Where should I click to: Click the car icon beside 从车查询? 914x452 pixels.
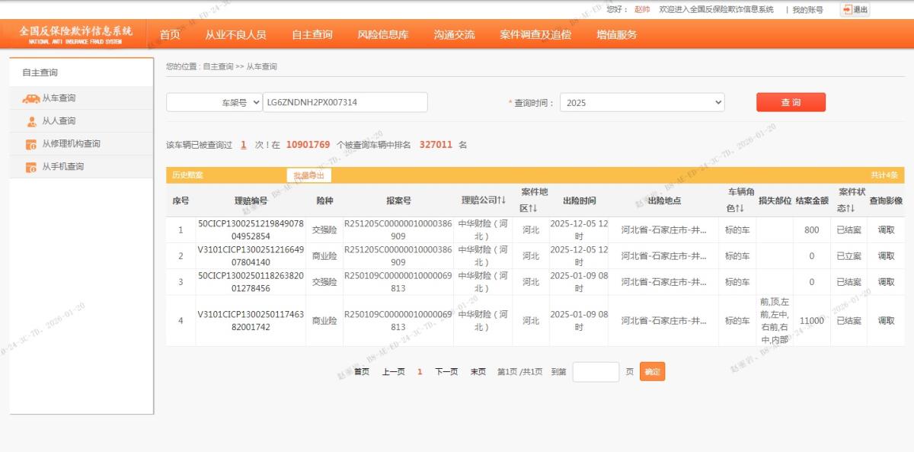pyautogui.click(x=31, y=98)
